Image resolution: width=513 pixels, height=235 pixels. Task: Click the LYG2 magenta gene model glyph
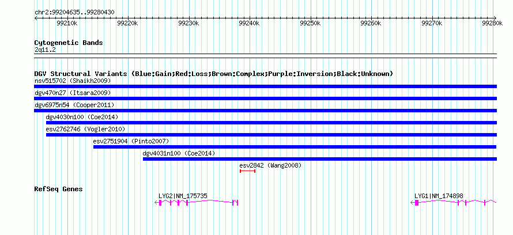tap(196, 203)
